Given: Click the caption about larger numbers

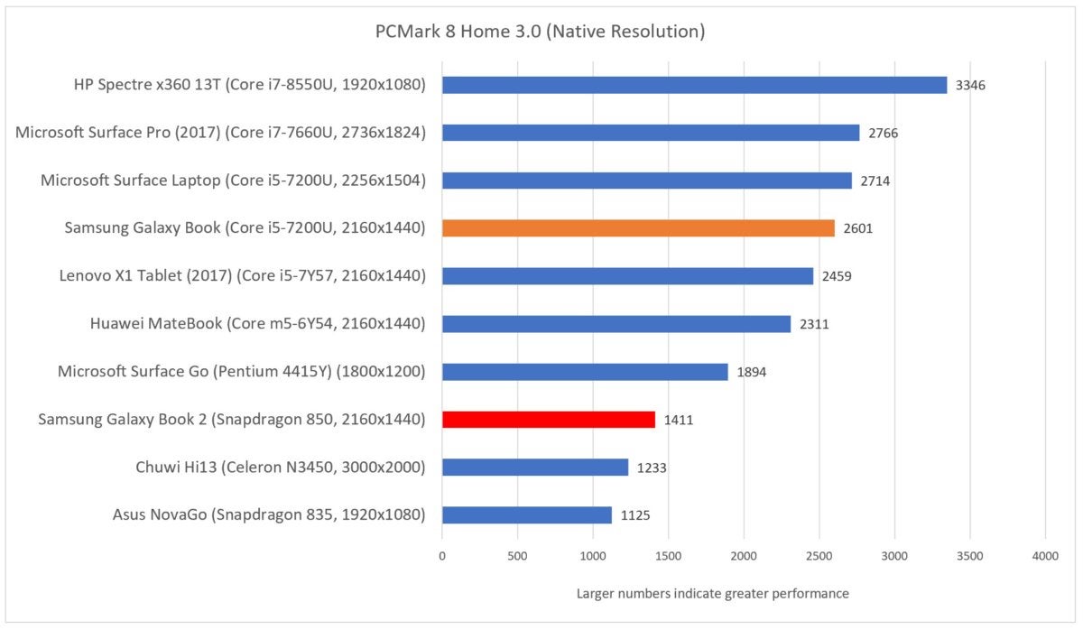Looking at the screenshot, I should click(x=712, y=594).
